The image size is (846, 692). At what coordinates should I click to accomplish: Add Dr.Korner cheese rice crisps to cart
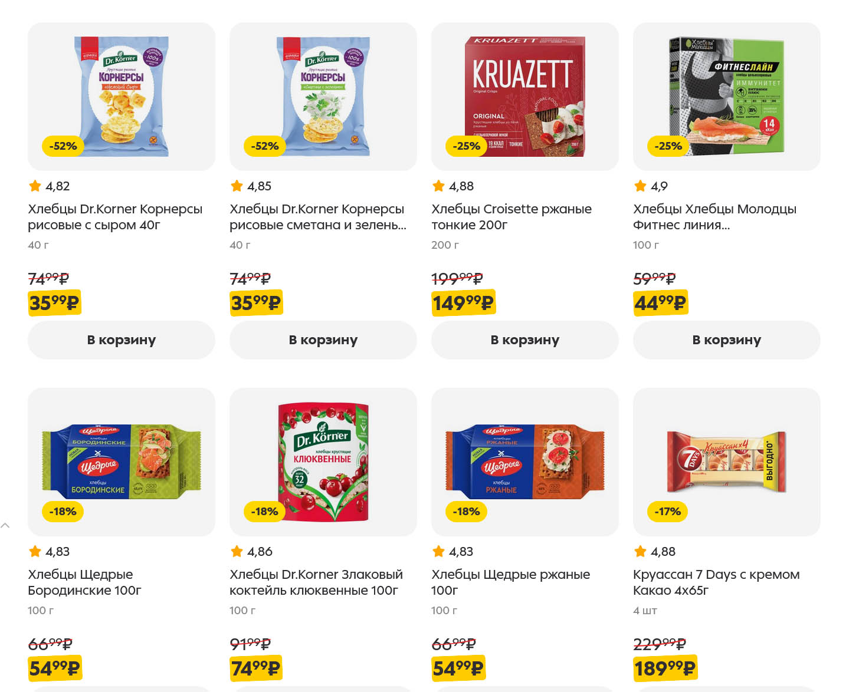coord(121,340)
